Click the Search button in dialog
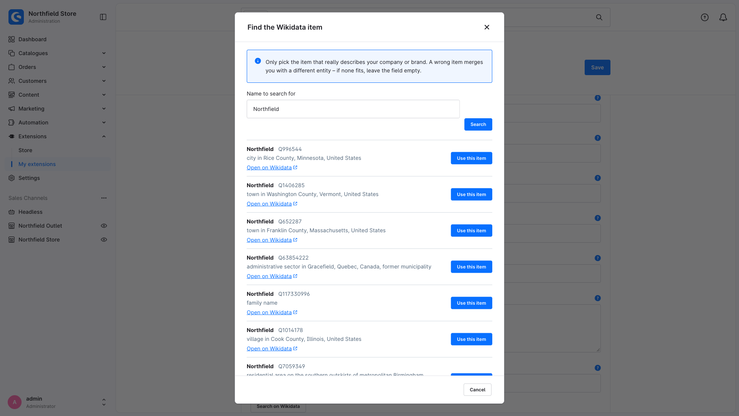Image resolution: width=739 pixels, height=416 pixels. pyautogui.click(x=478, y=124)
